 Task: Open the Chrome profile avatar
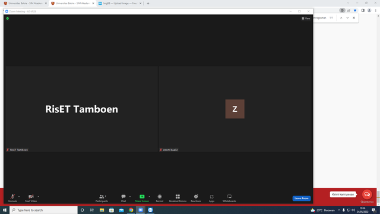click(369, 11)
